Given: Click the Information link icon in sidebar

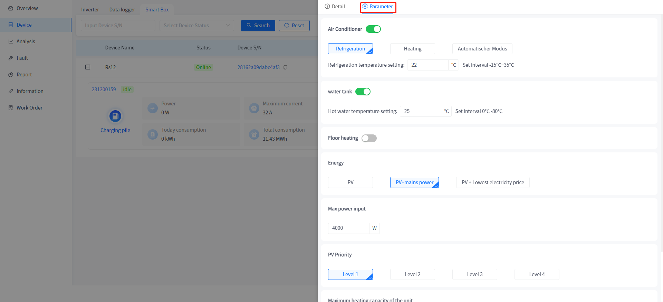Looking at the screenshot, I should click(11, 91).
